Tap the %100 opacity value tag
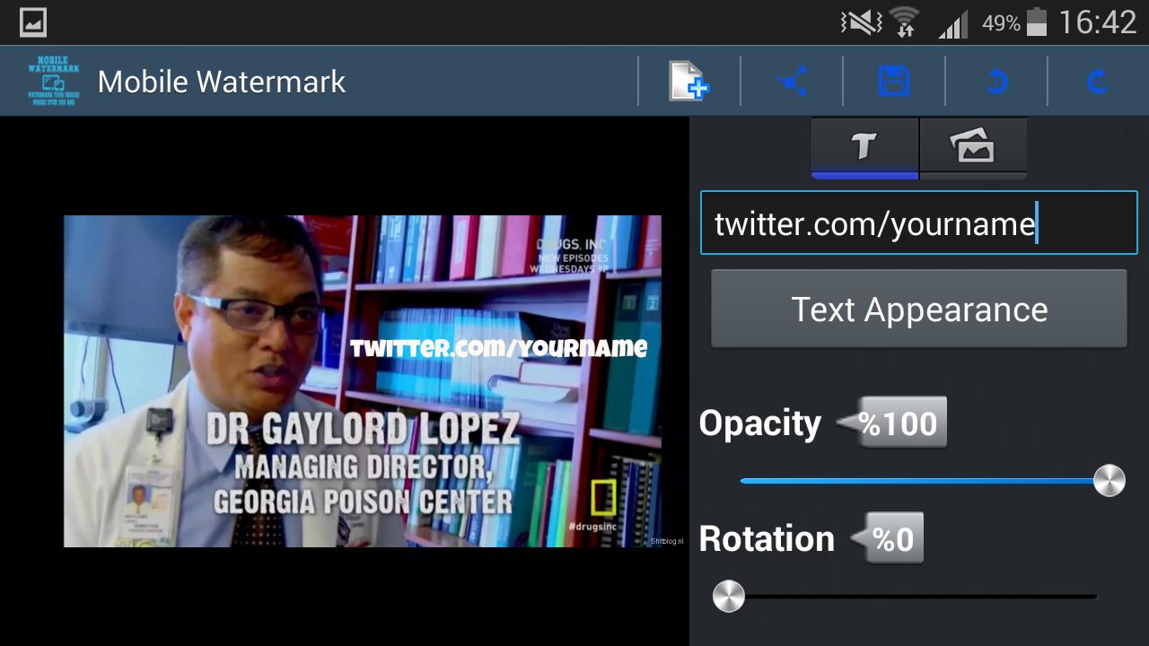 click(892, 423)
